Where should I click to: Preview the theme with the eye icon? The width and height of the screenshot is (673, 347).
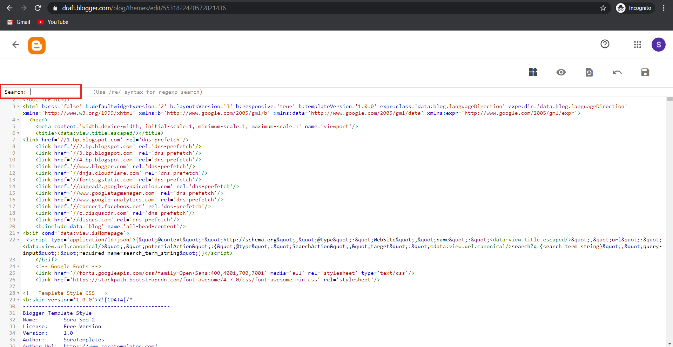pyautogui.click(x=561, y=72)
